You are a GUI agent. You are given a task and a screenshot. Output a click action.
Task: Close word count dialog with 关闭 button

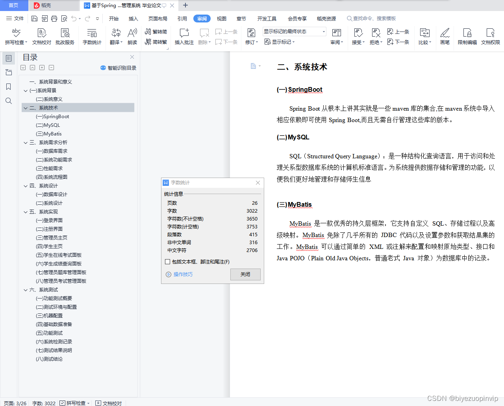(x=245, y=274)
